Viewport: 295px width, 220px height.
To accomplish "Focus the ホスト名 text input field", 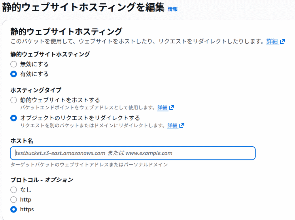I will click(x=133, y=153).
